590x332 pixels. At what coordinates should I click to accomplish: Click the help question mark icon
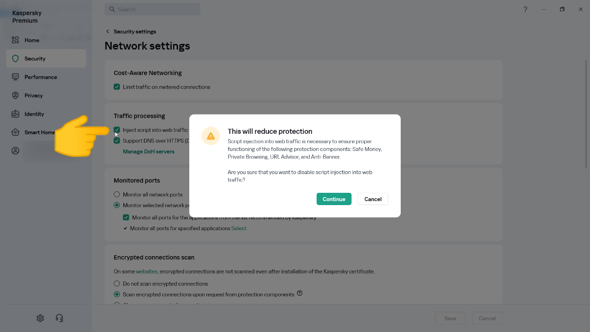pyautogui.click(x=525, y=9)
